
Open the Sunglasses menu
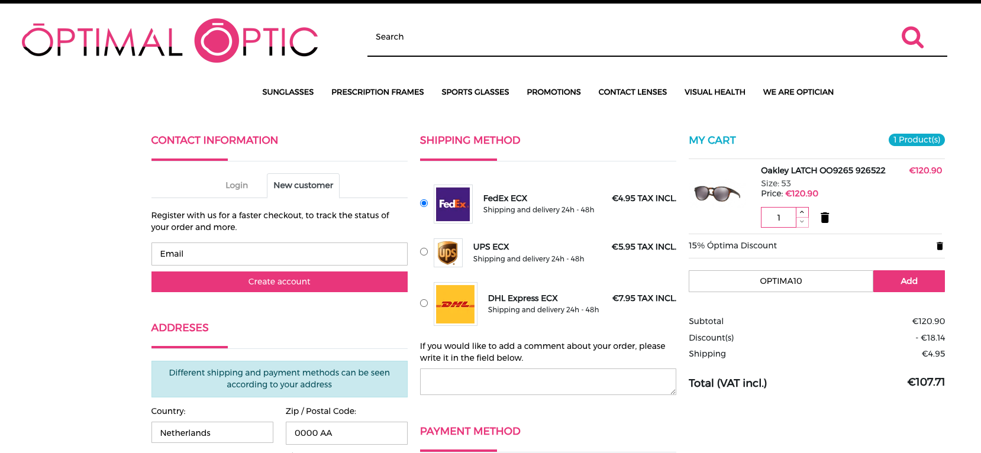[288, 92]
